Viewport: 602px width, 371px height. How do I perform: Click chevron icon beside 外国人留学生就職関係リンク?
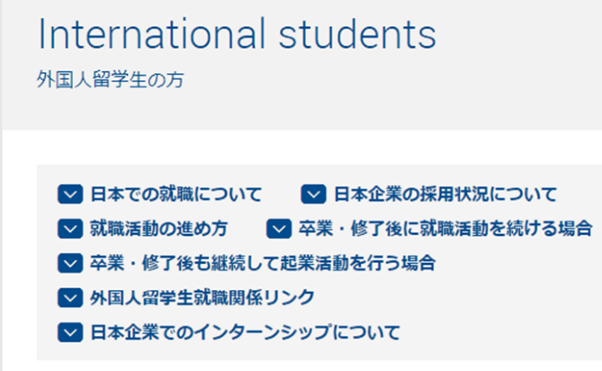point(69,297)
